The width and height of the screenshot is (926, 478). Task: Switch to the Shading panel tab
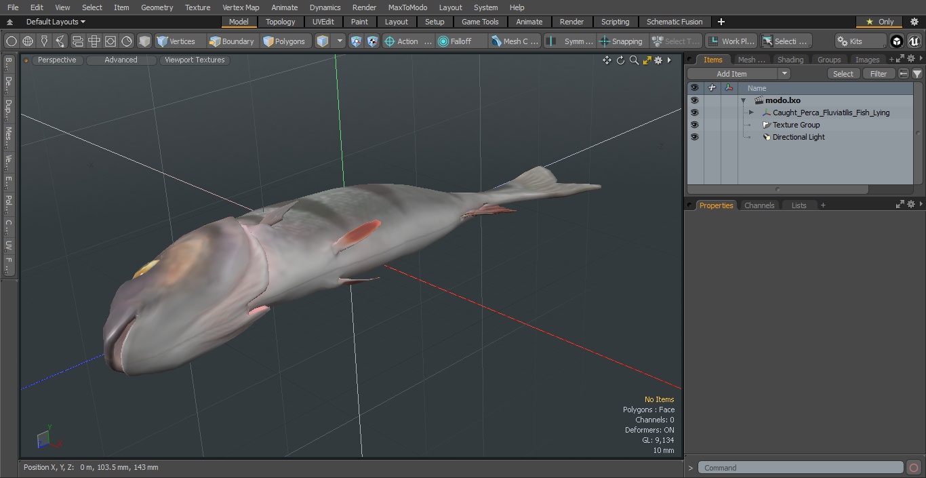click(x=790, y=60)
